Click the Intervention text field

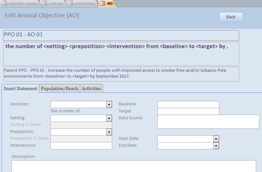point(81,146)
